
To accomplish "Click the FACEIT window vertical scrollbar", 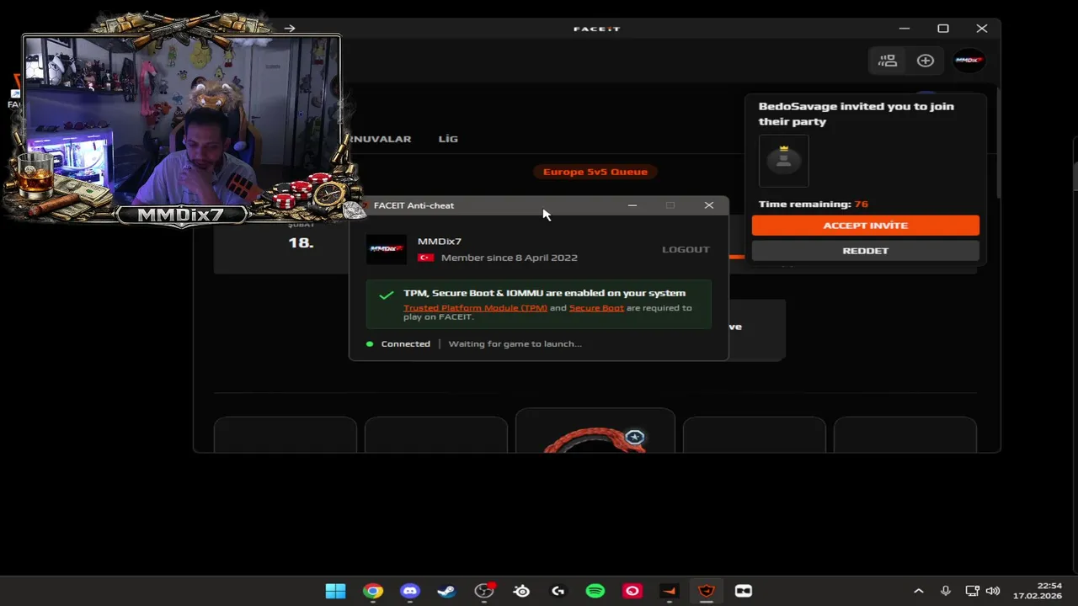I will point(998,143).
